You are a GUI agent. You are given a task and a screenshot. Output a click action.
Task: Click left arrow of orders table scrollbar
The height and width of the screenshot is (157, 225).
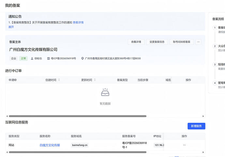(x=7, y=116)
